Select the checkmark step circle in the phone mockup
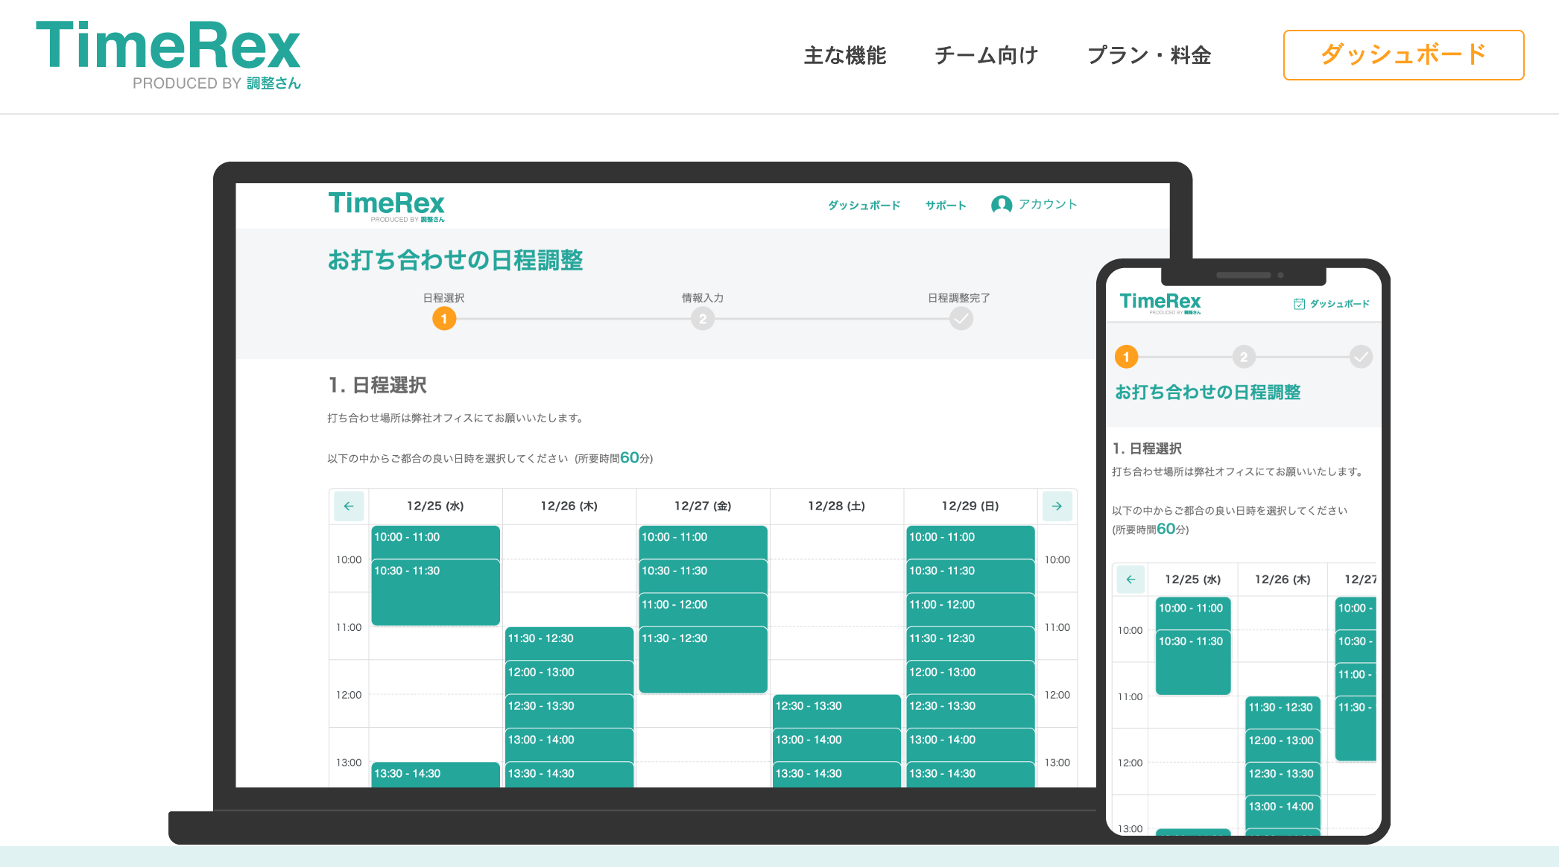The height and width of the screenshot is (867, 1559). [x=1361, y=357]
